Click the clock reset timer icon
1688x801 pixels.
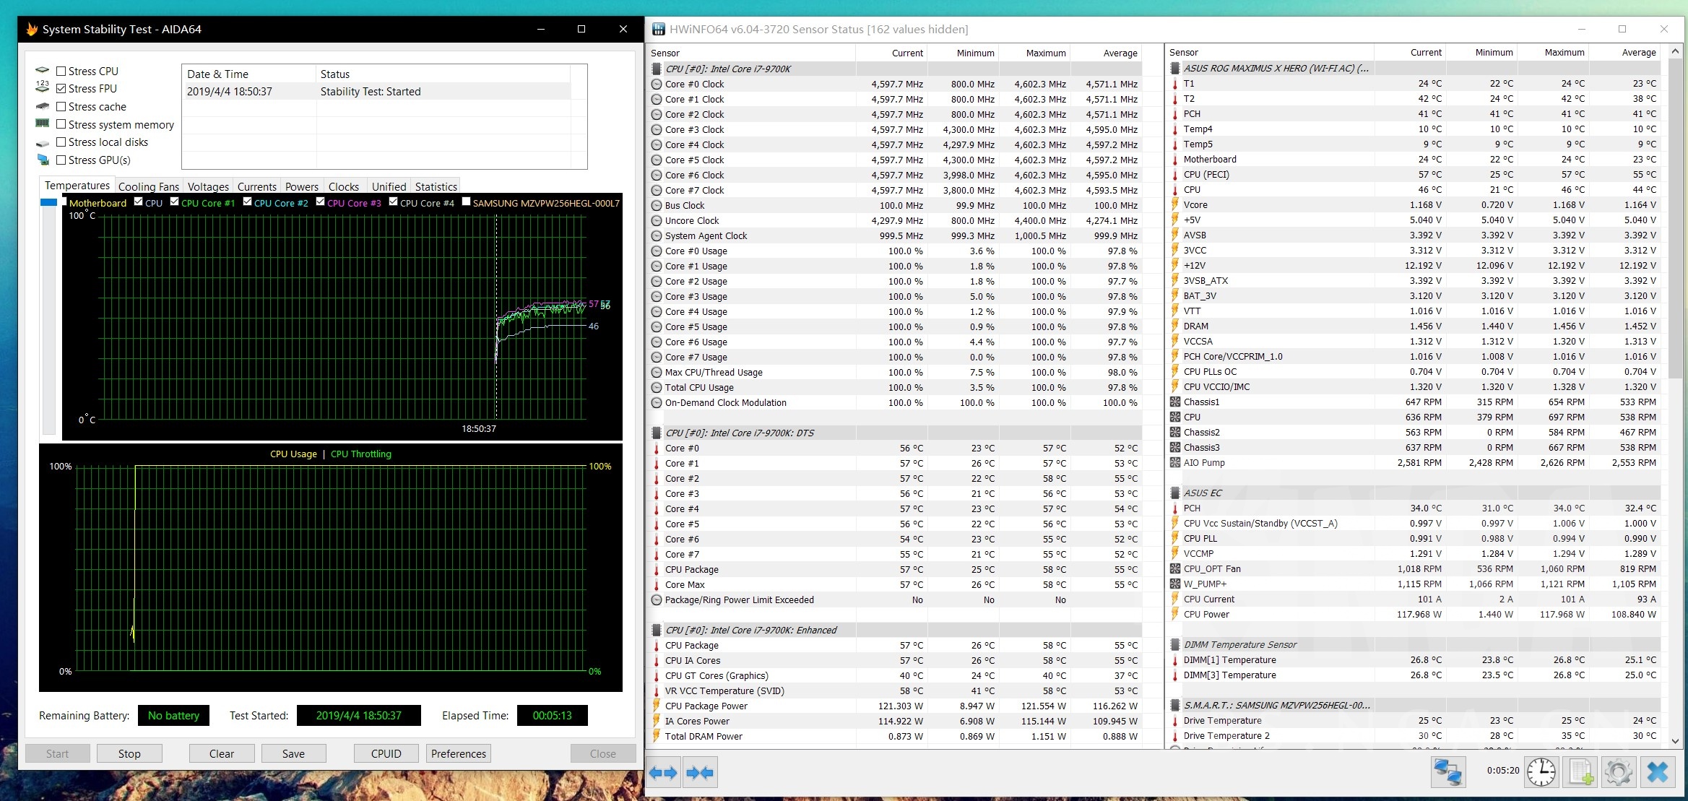click(x=1541, y=772)
